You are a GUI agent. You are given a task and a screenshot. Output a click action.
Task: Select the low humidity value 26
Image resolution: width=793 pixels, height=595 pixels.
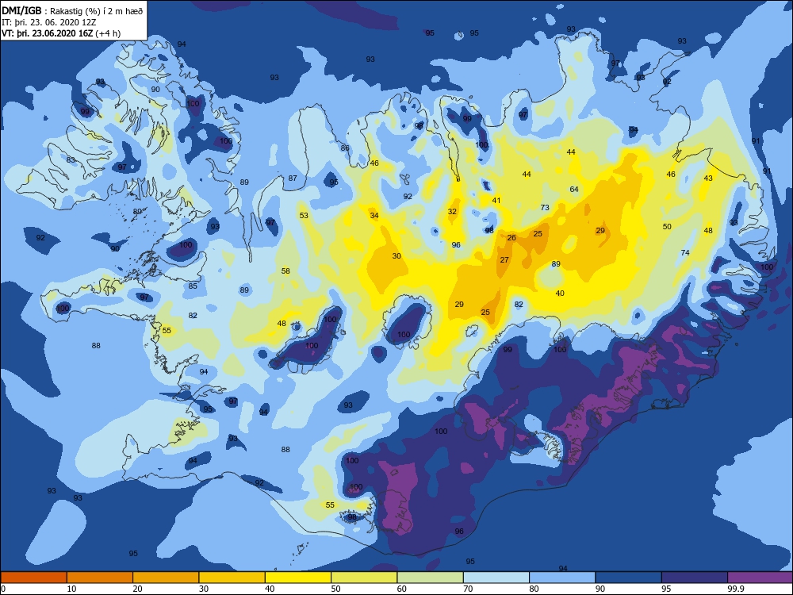click(x=511, y=238)
